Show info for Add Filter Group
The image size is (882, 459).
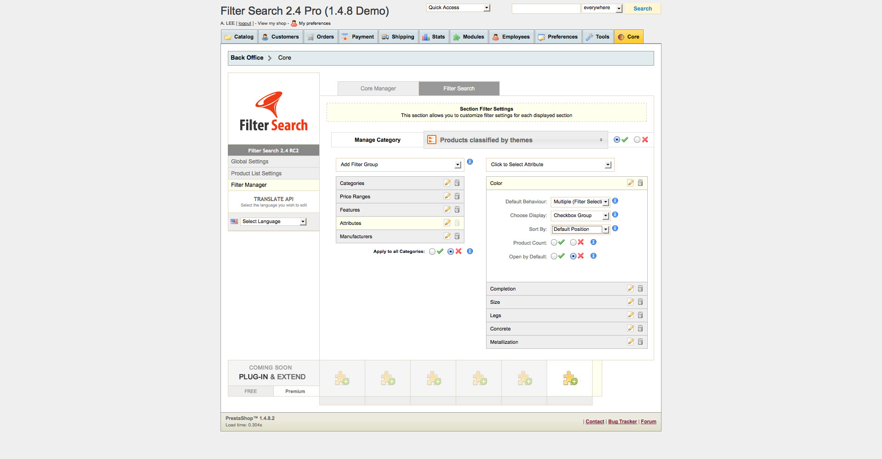470,162
